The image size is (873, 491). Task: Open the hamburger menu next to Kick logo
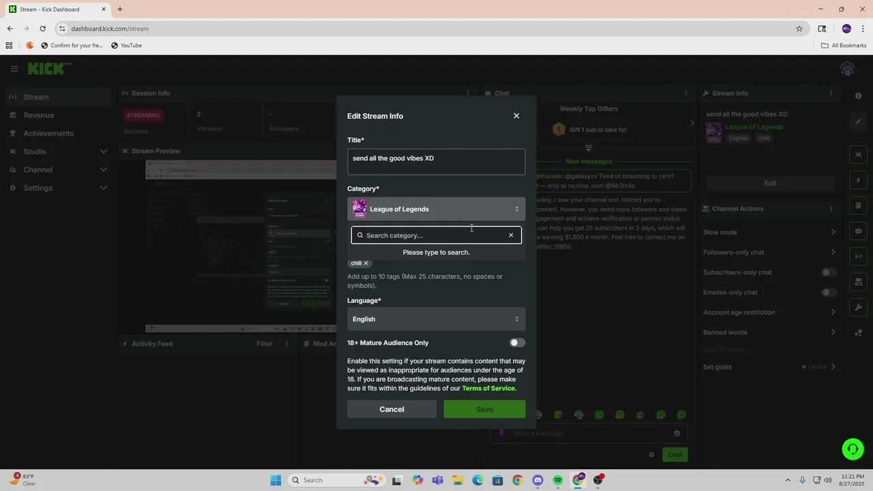coord(14,69)
